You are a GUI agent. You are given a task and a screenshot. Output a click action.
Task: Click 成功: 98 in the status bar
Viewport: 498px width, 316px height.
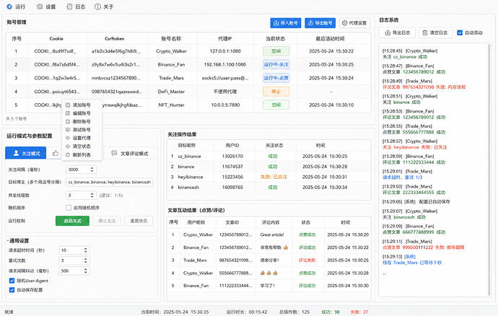(x=331, y=312)
